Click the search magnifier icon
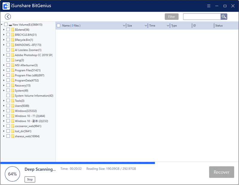 click(x=224, y=16)
